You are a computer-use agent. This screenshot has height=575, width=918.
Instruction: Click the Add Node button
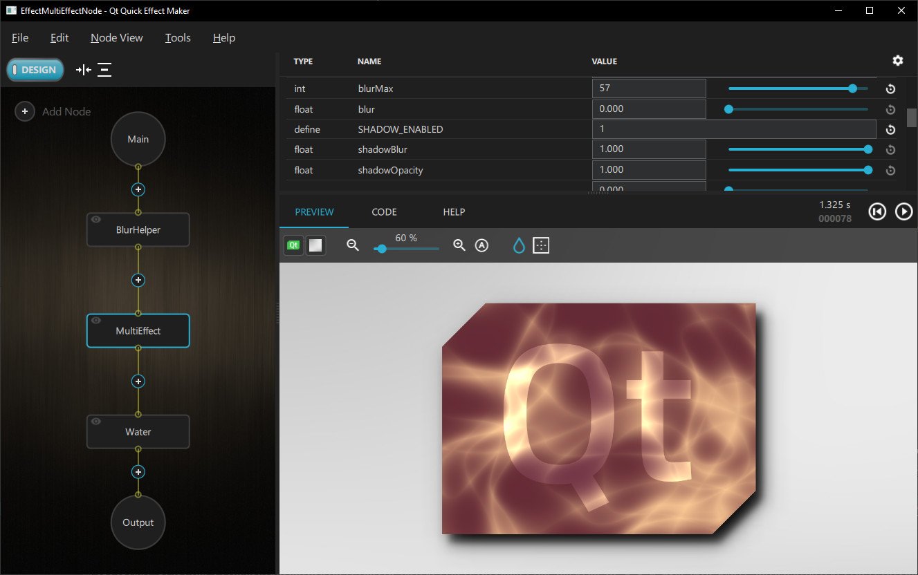(x=24, y=111)
